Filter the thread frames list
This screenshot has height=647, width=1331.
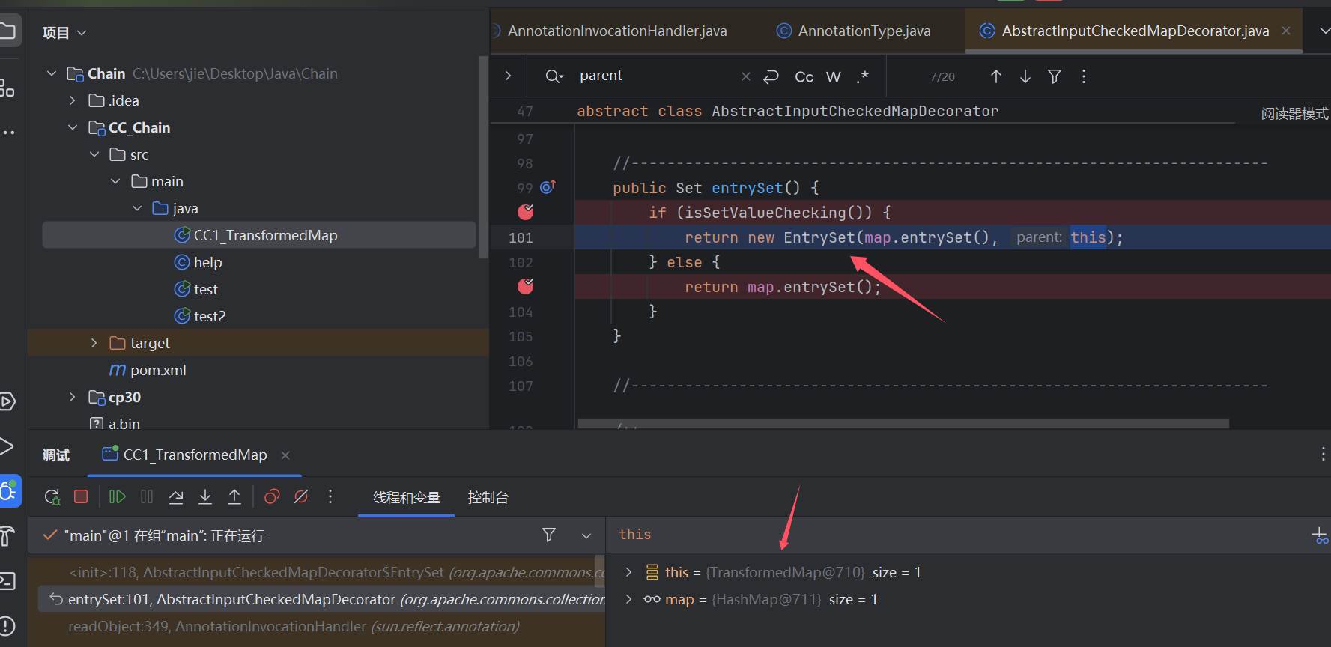click(x=549, y=535)
